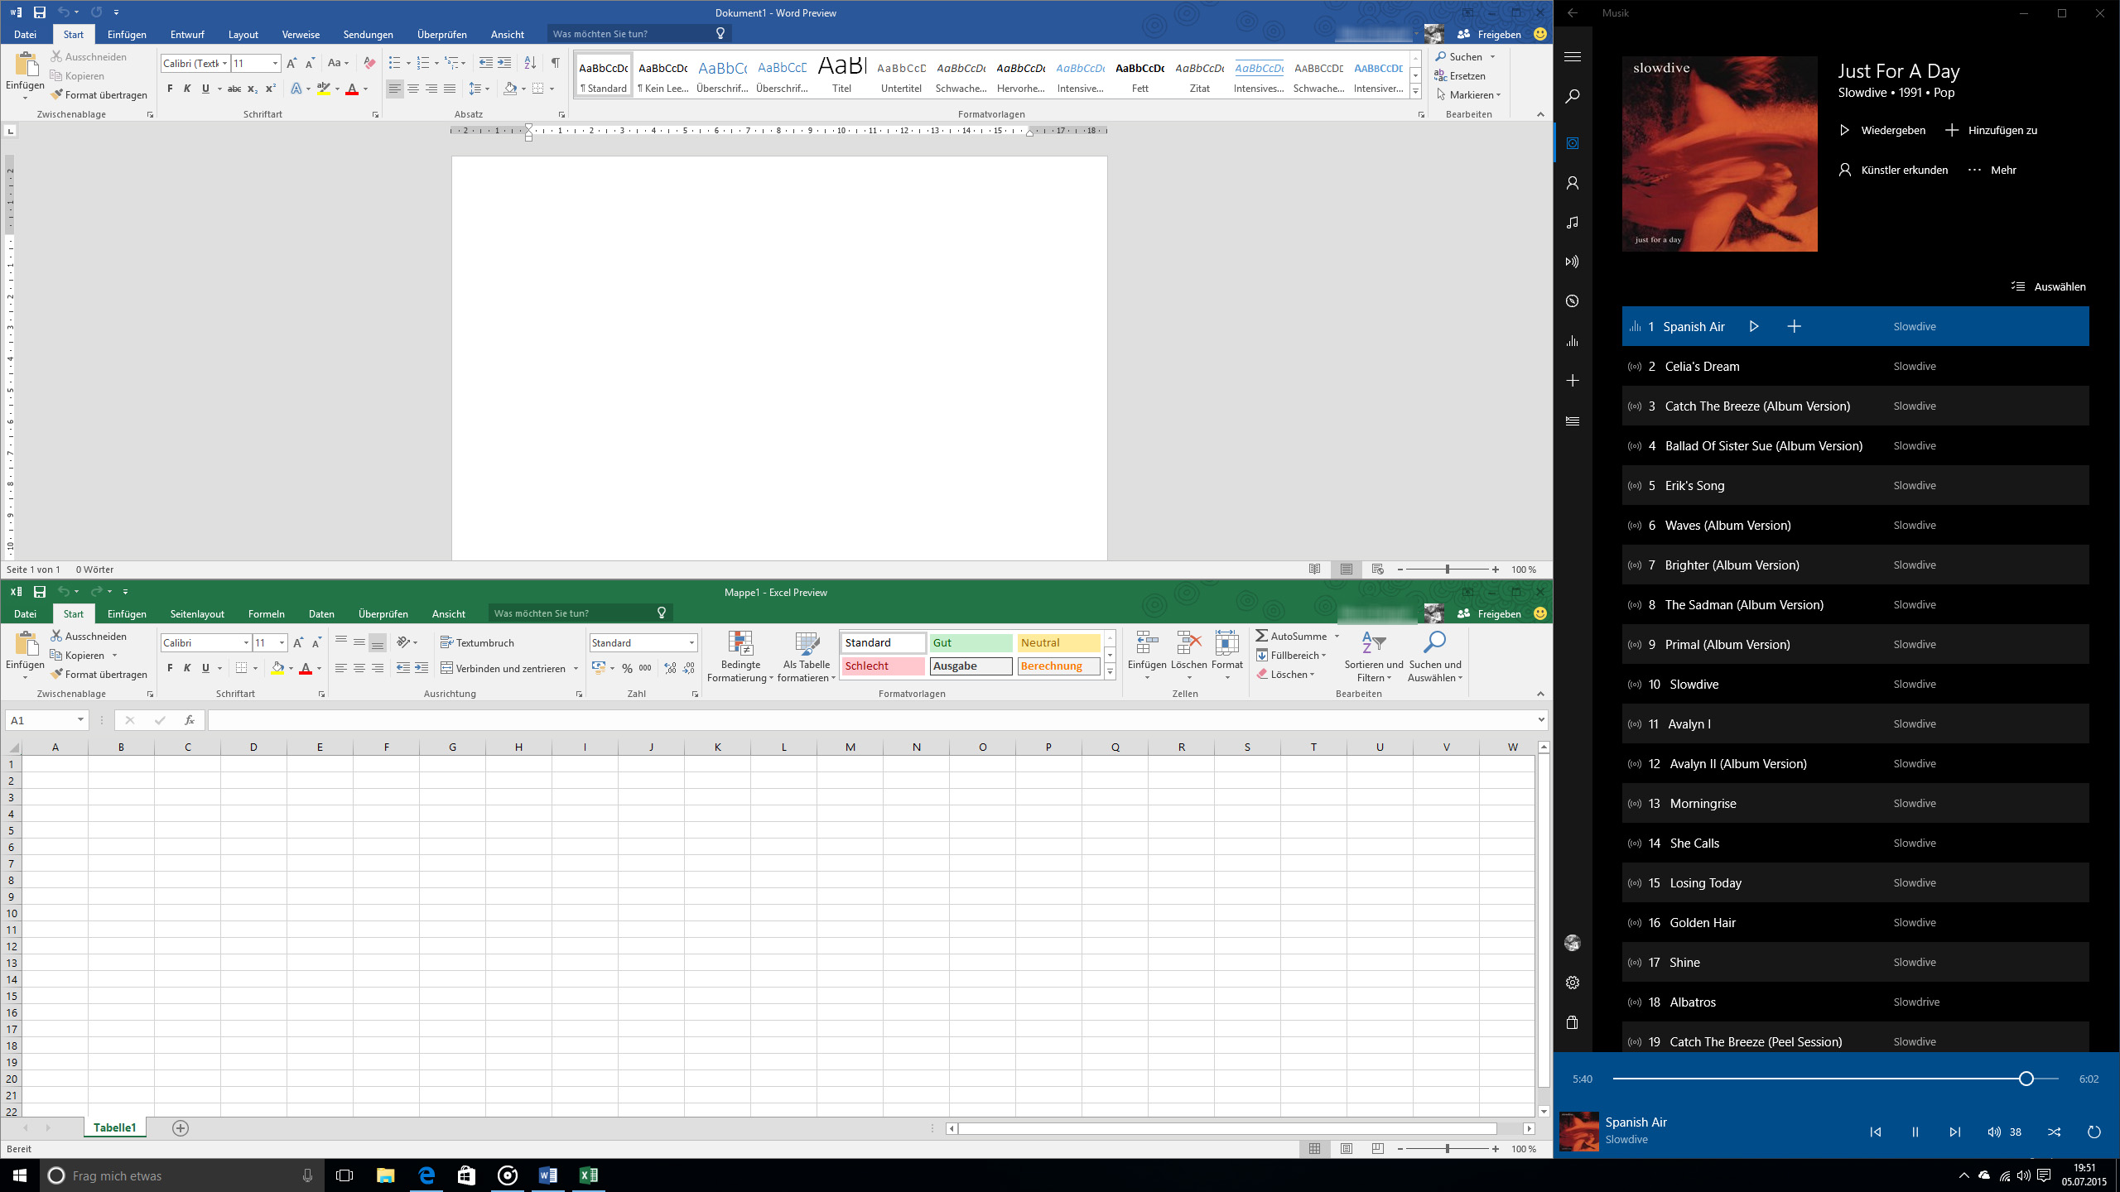
Task: Open the search icon in Musik sidebar
Action: 1572,97
